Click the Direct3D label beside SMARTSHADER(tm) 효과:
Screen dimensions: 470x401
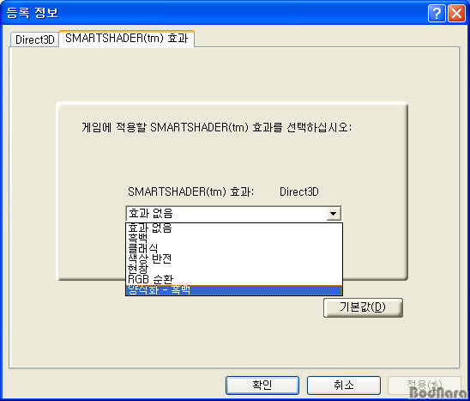[x=299, y=191]
